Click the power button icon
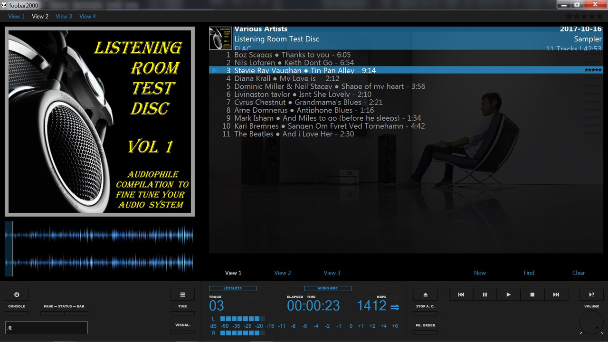Image resolution: width=608 pixels, height=342 pixels. click(17, 294)
